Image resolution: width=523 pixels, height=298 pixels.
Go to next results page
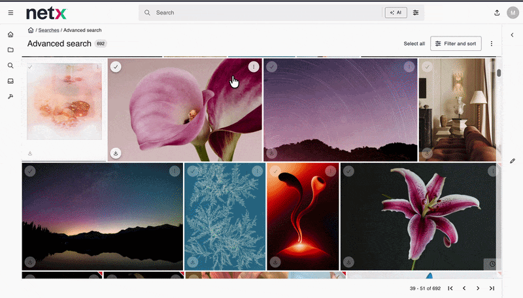pyautogui.click(x=478, y=288)
